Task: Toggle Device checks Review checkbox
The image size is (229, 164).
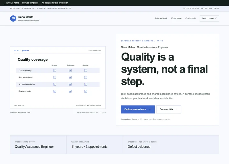Action: (x=86, y=91)
